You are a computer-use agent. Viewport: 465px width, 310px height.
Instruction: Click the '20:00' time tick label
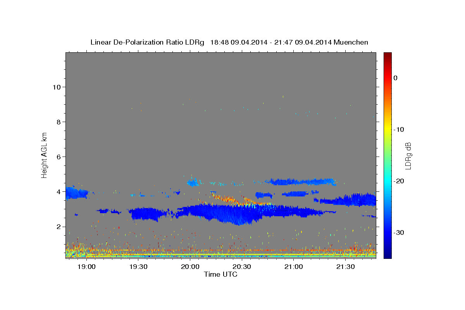190,267
